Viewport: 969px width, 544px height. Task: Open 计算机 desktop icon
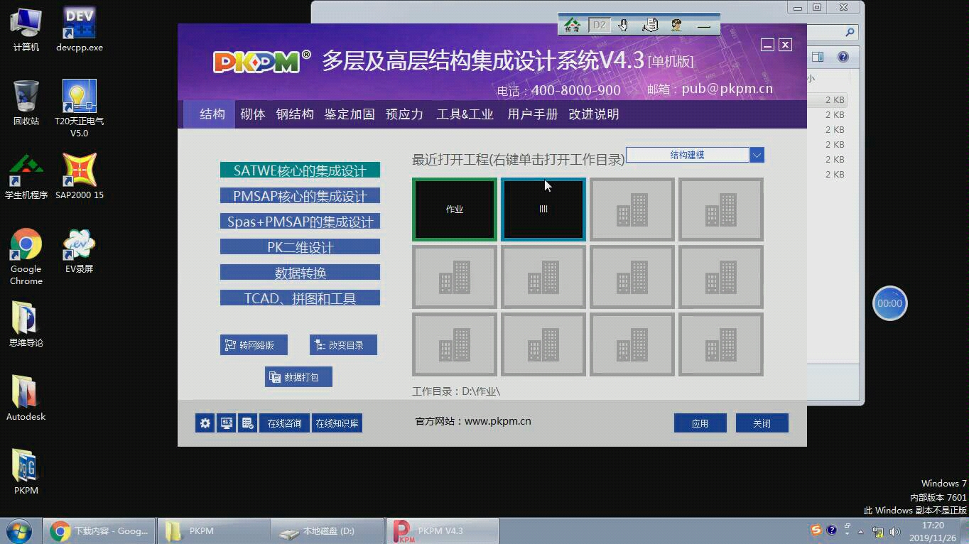tap(26, 29)
